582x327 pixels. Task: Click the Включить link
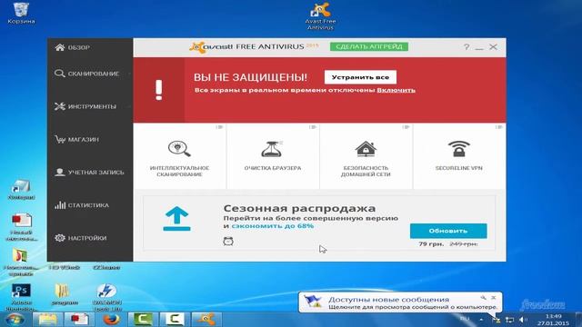click(x=396, y=90)
